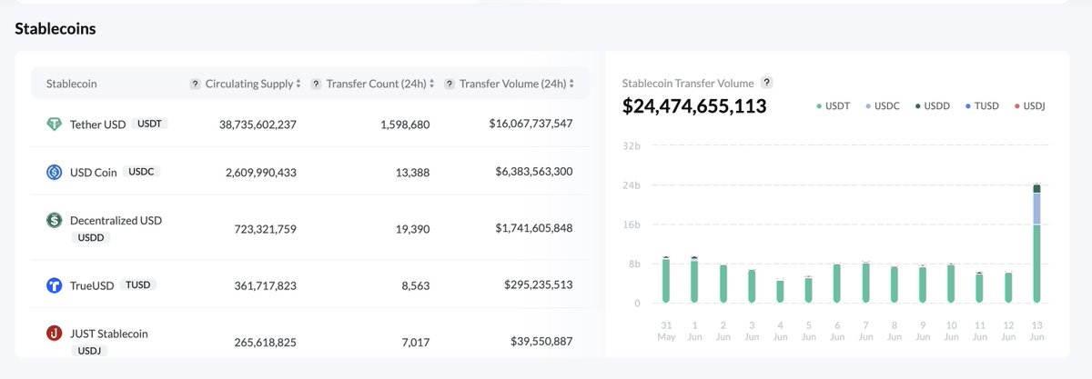
Task: Open the Decentralized USD token link
Action: click(x=116, y=220)
